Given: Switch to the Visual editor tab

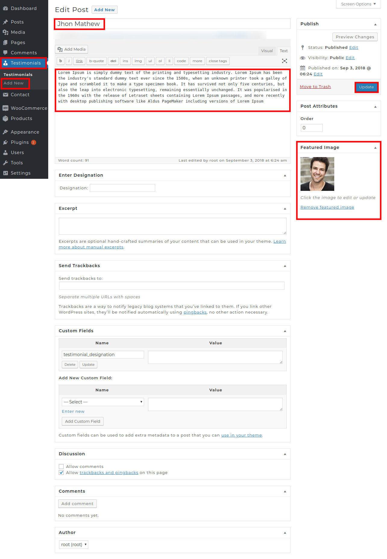Looking at the screenshot, I should (x=267, y=51).
